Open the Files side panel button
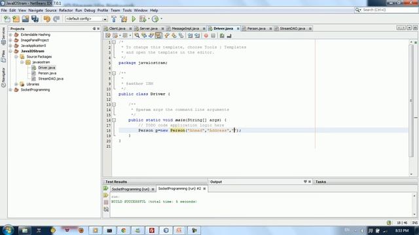The image size is (419, 235). point(3,56)
